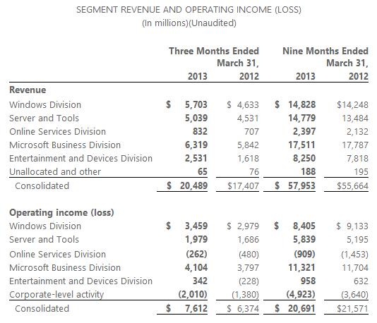This screenshot has width=377, height=323.
Task: Click the loss value (228)
Action: click(249, 281)
